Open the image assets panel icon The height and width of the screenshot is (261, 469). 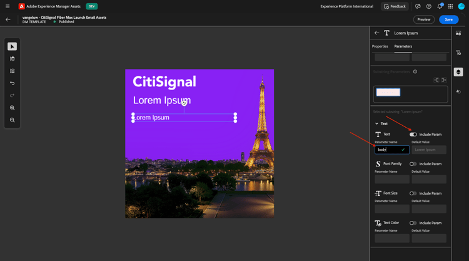pos(458,33)
